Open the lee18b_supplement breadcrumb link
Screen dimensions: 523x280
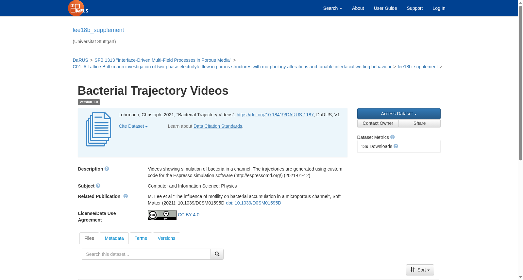pos(418,67)
